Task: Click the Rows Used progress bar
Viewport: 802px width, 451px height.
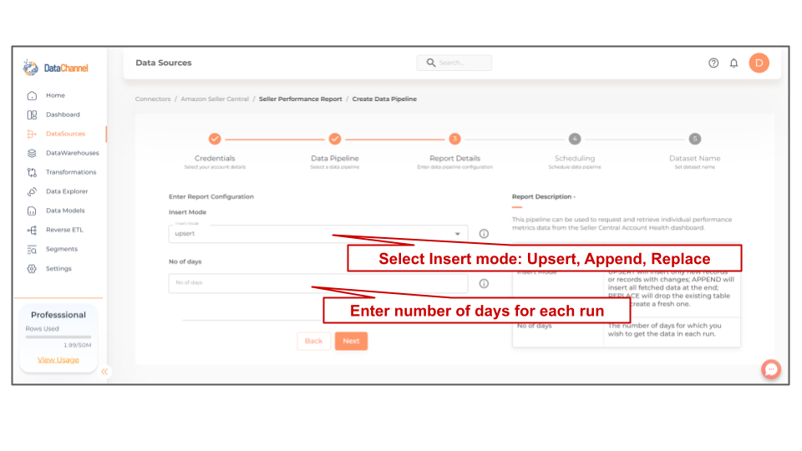Action: (x=58, y=337)
